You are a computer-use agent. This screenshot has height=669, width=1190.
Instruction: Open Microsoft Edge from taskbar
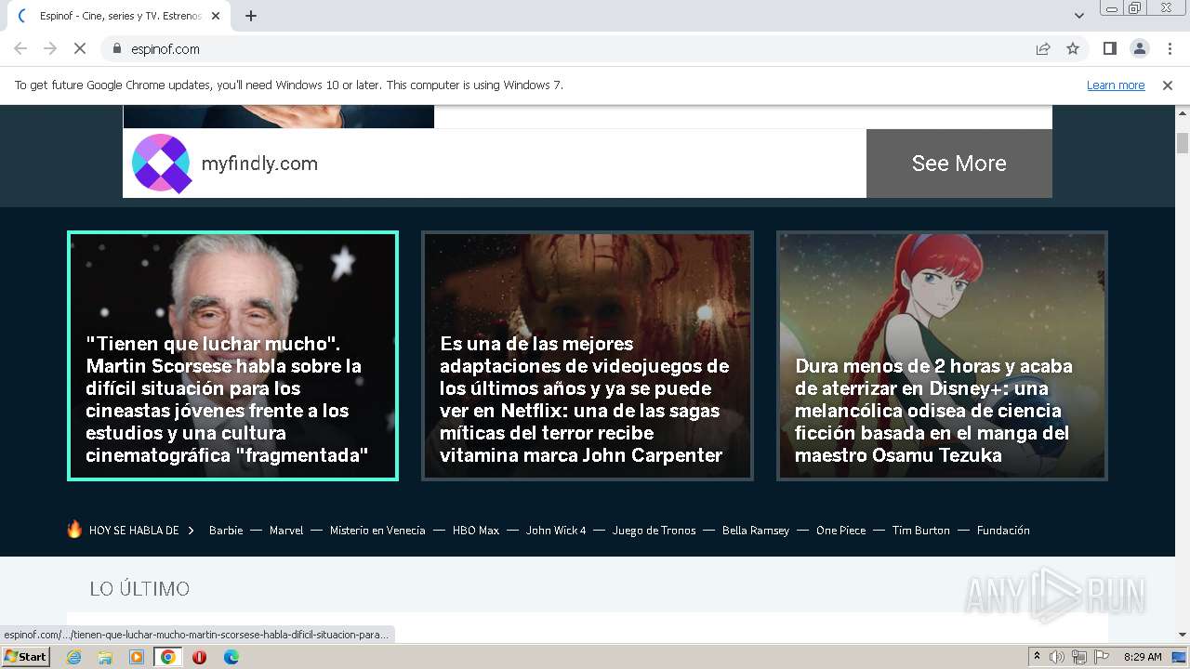point(231,657)
